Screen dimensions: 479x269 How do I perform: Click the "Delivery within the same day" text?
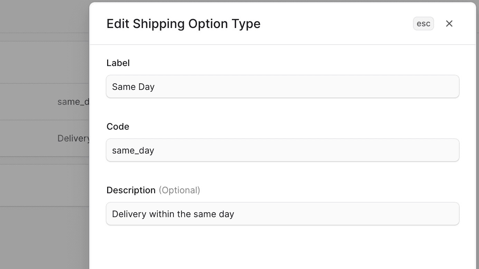(173, 214)
